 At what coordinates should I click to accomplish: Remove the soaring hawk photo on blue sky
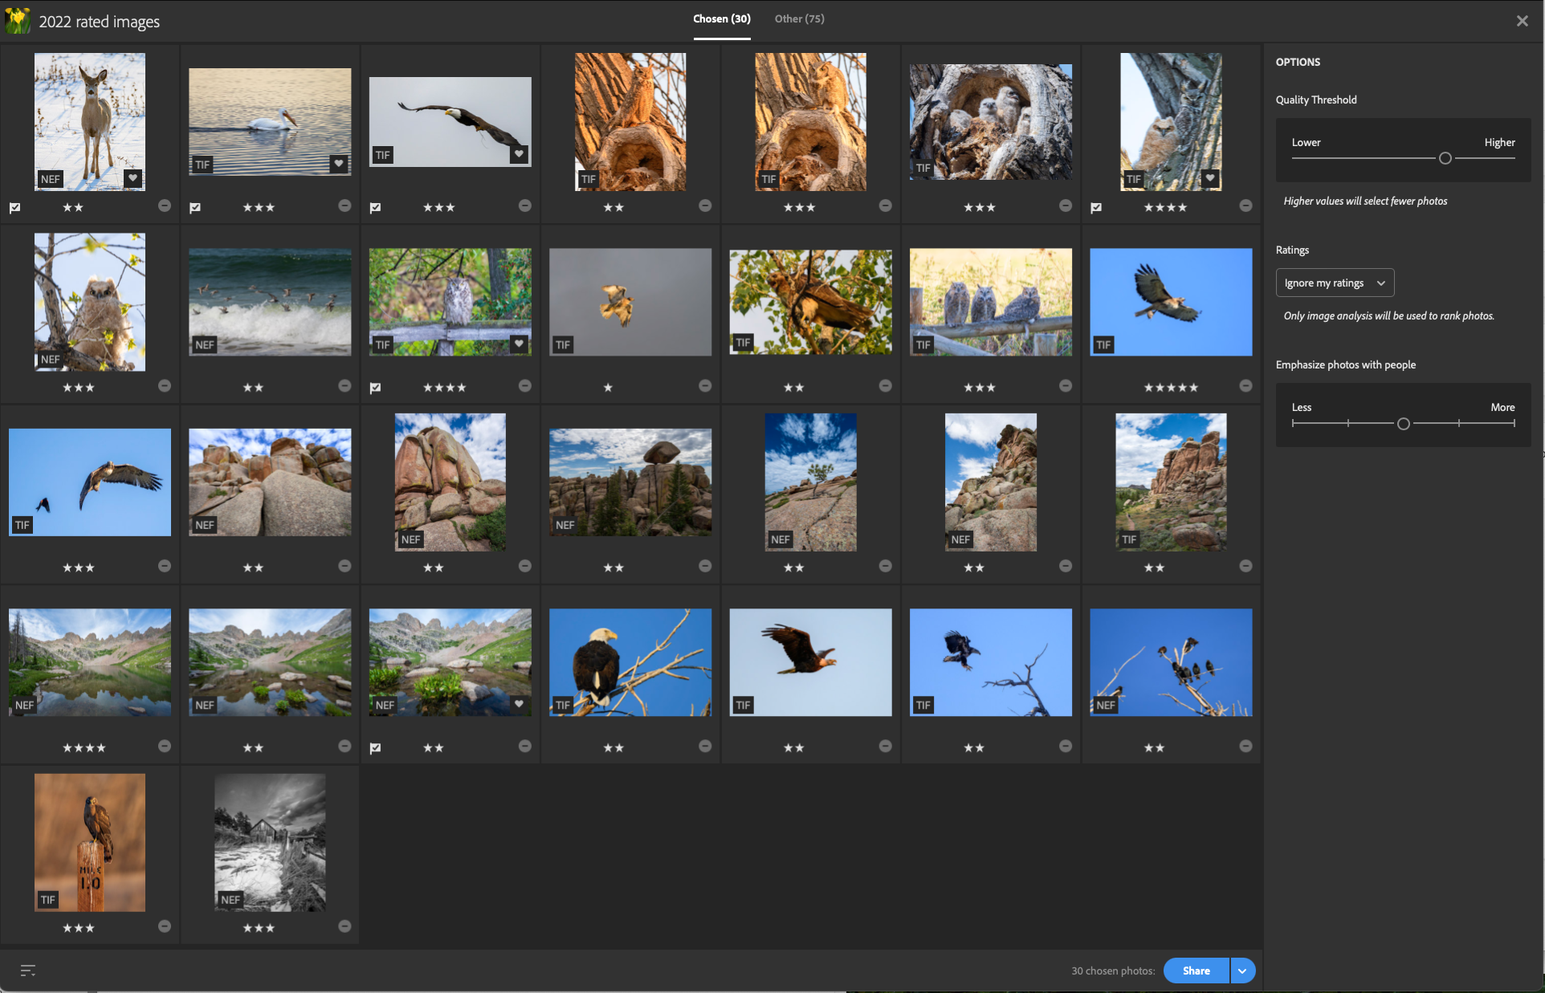point(1245,385)
